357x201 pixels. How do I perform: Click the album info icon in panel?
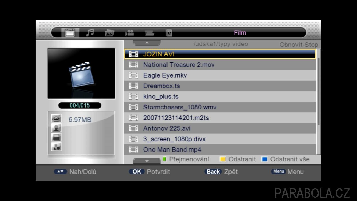coord(56,137)
